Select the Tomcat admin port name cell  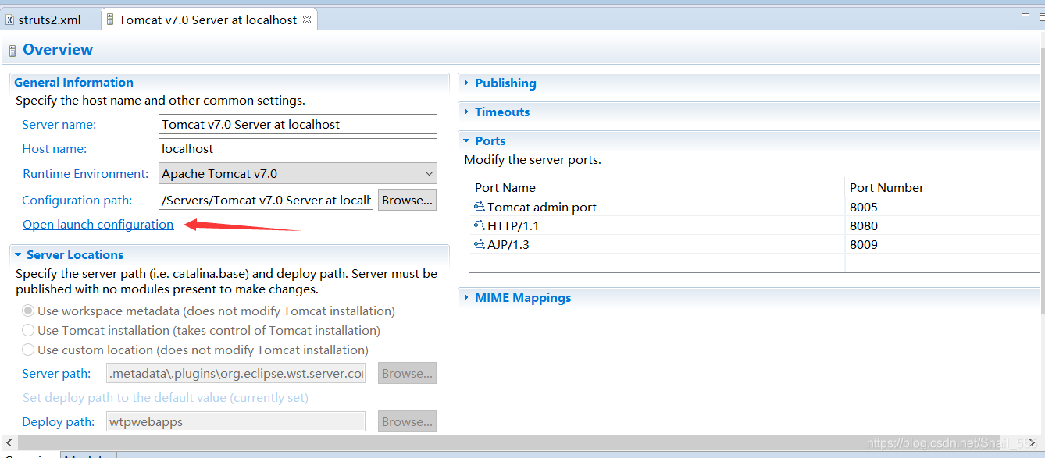(x=657, y=207)
